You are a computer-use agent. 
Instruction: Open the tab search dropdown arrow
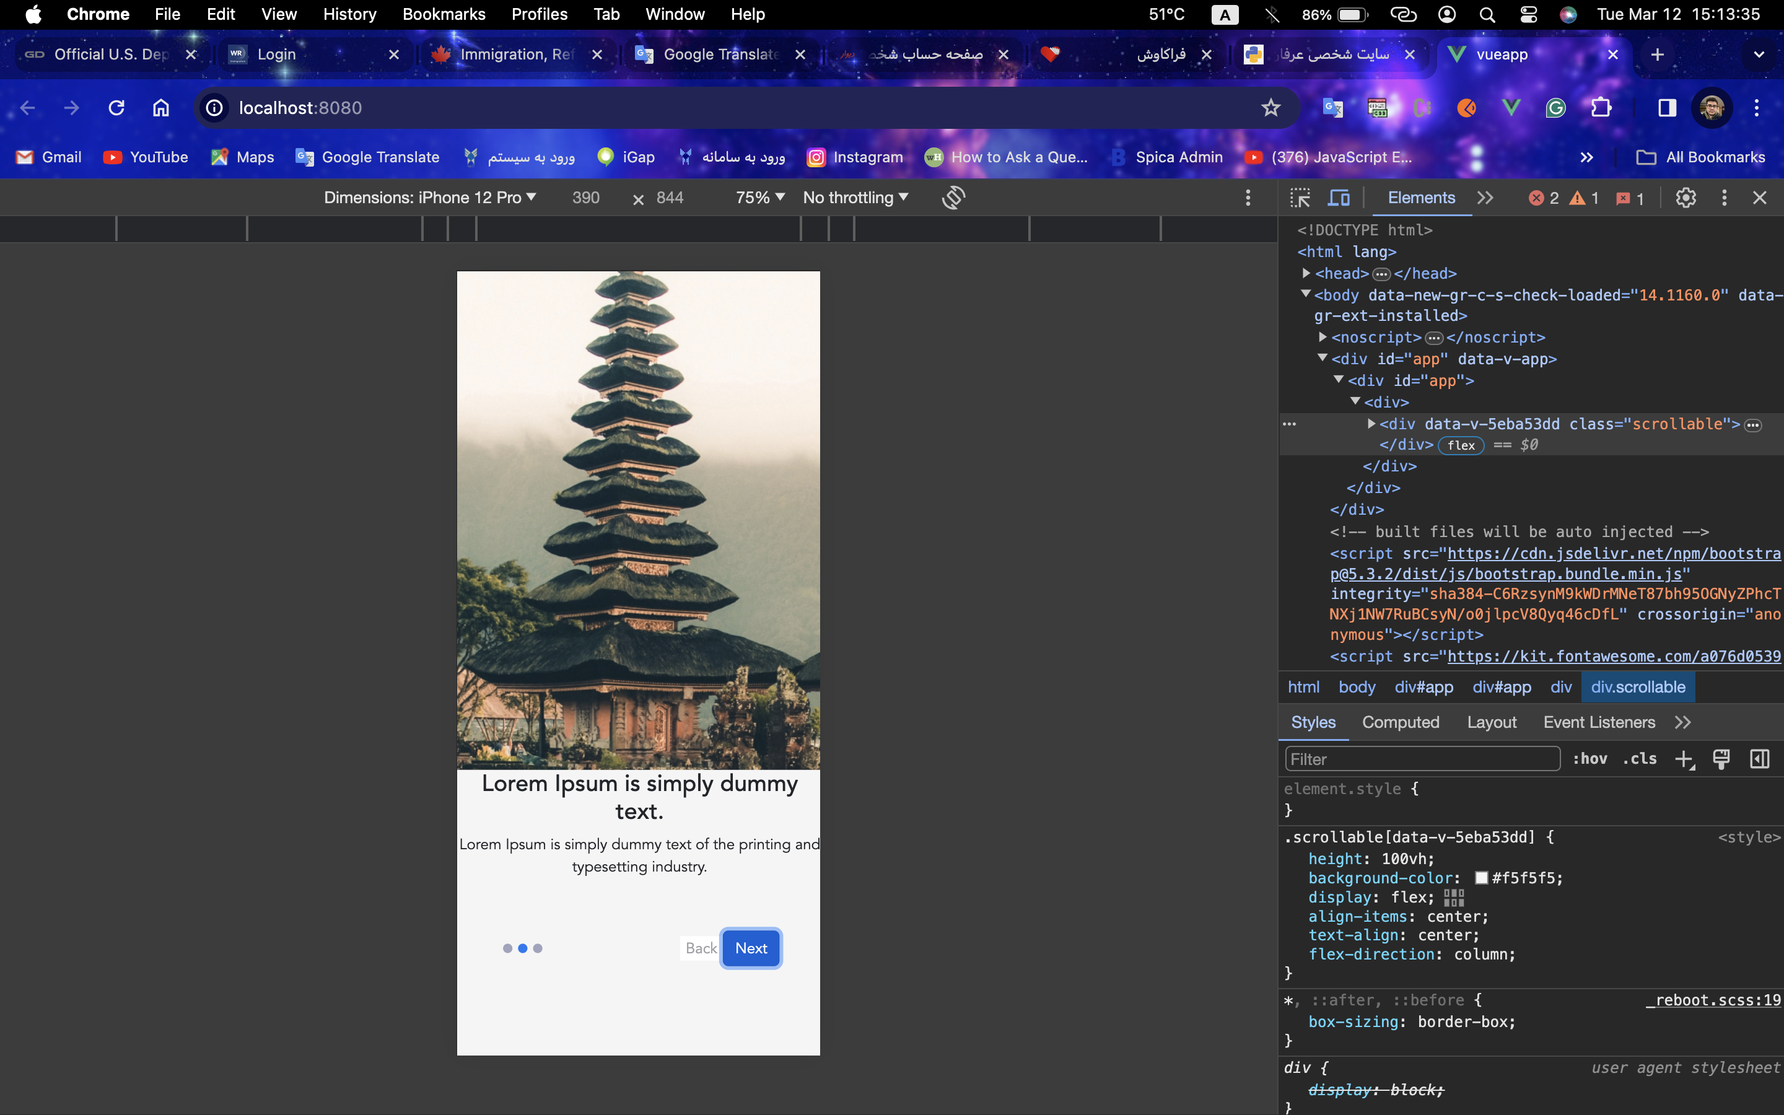coord(1759,55)
